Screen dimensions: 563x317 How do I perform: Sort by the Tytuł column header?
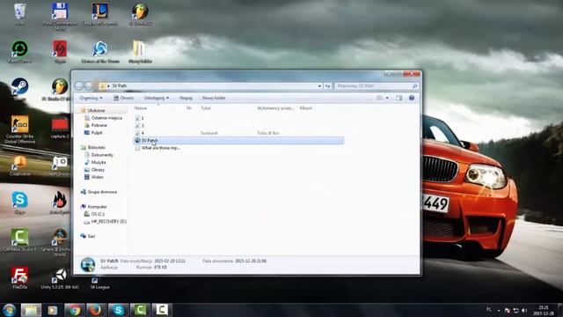point(205,108)
